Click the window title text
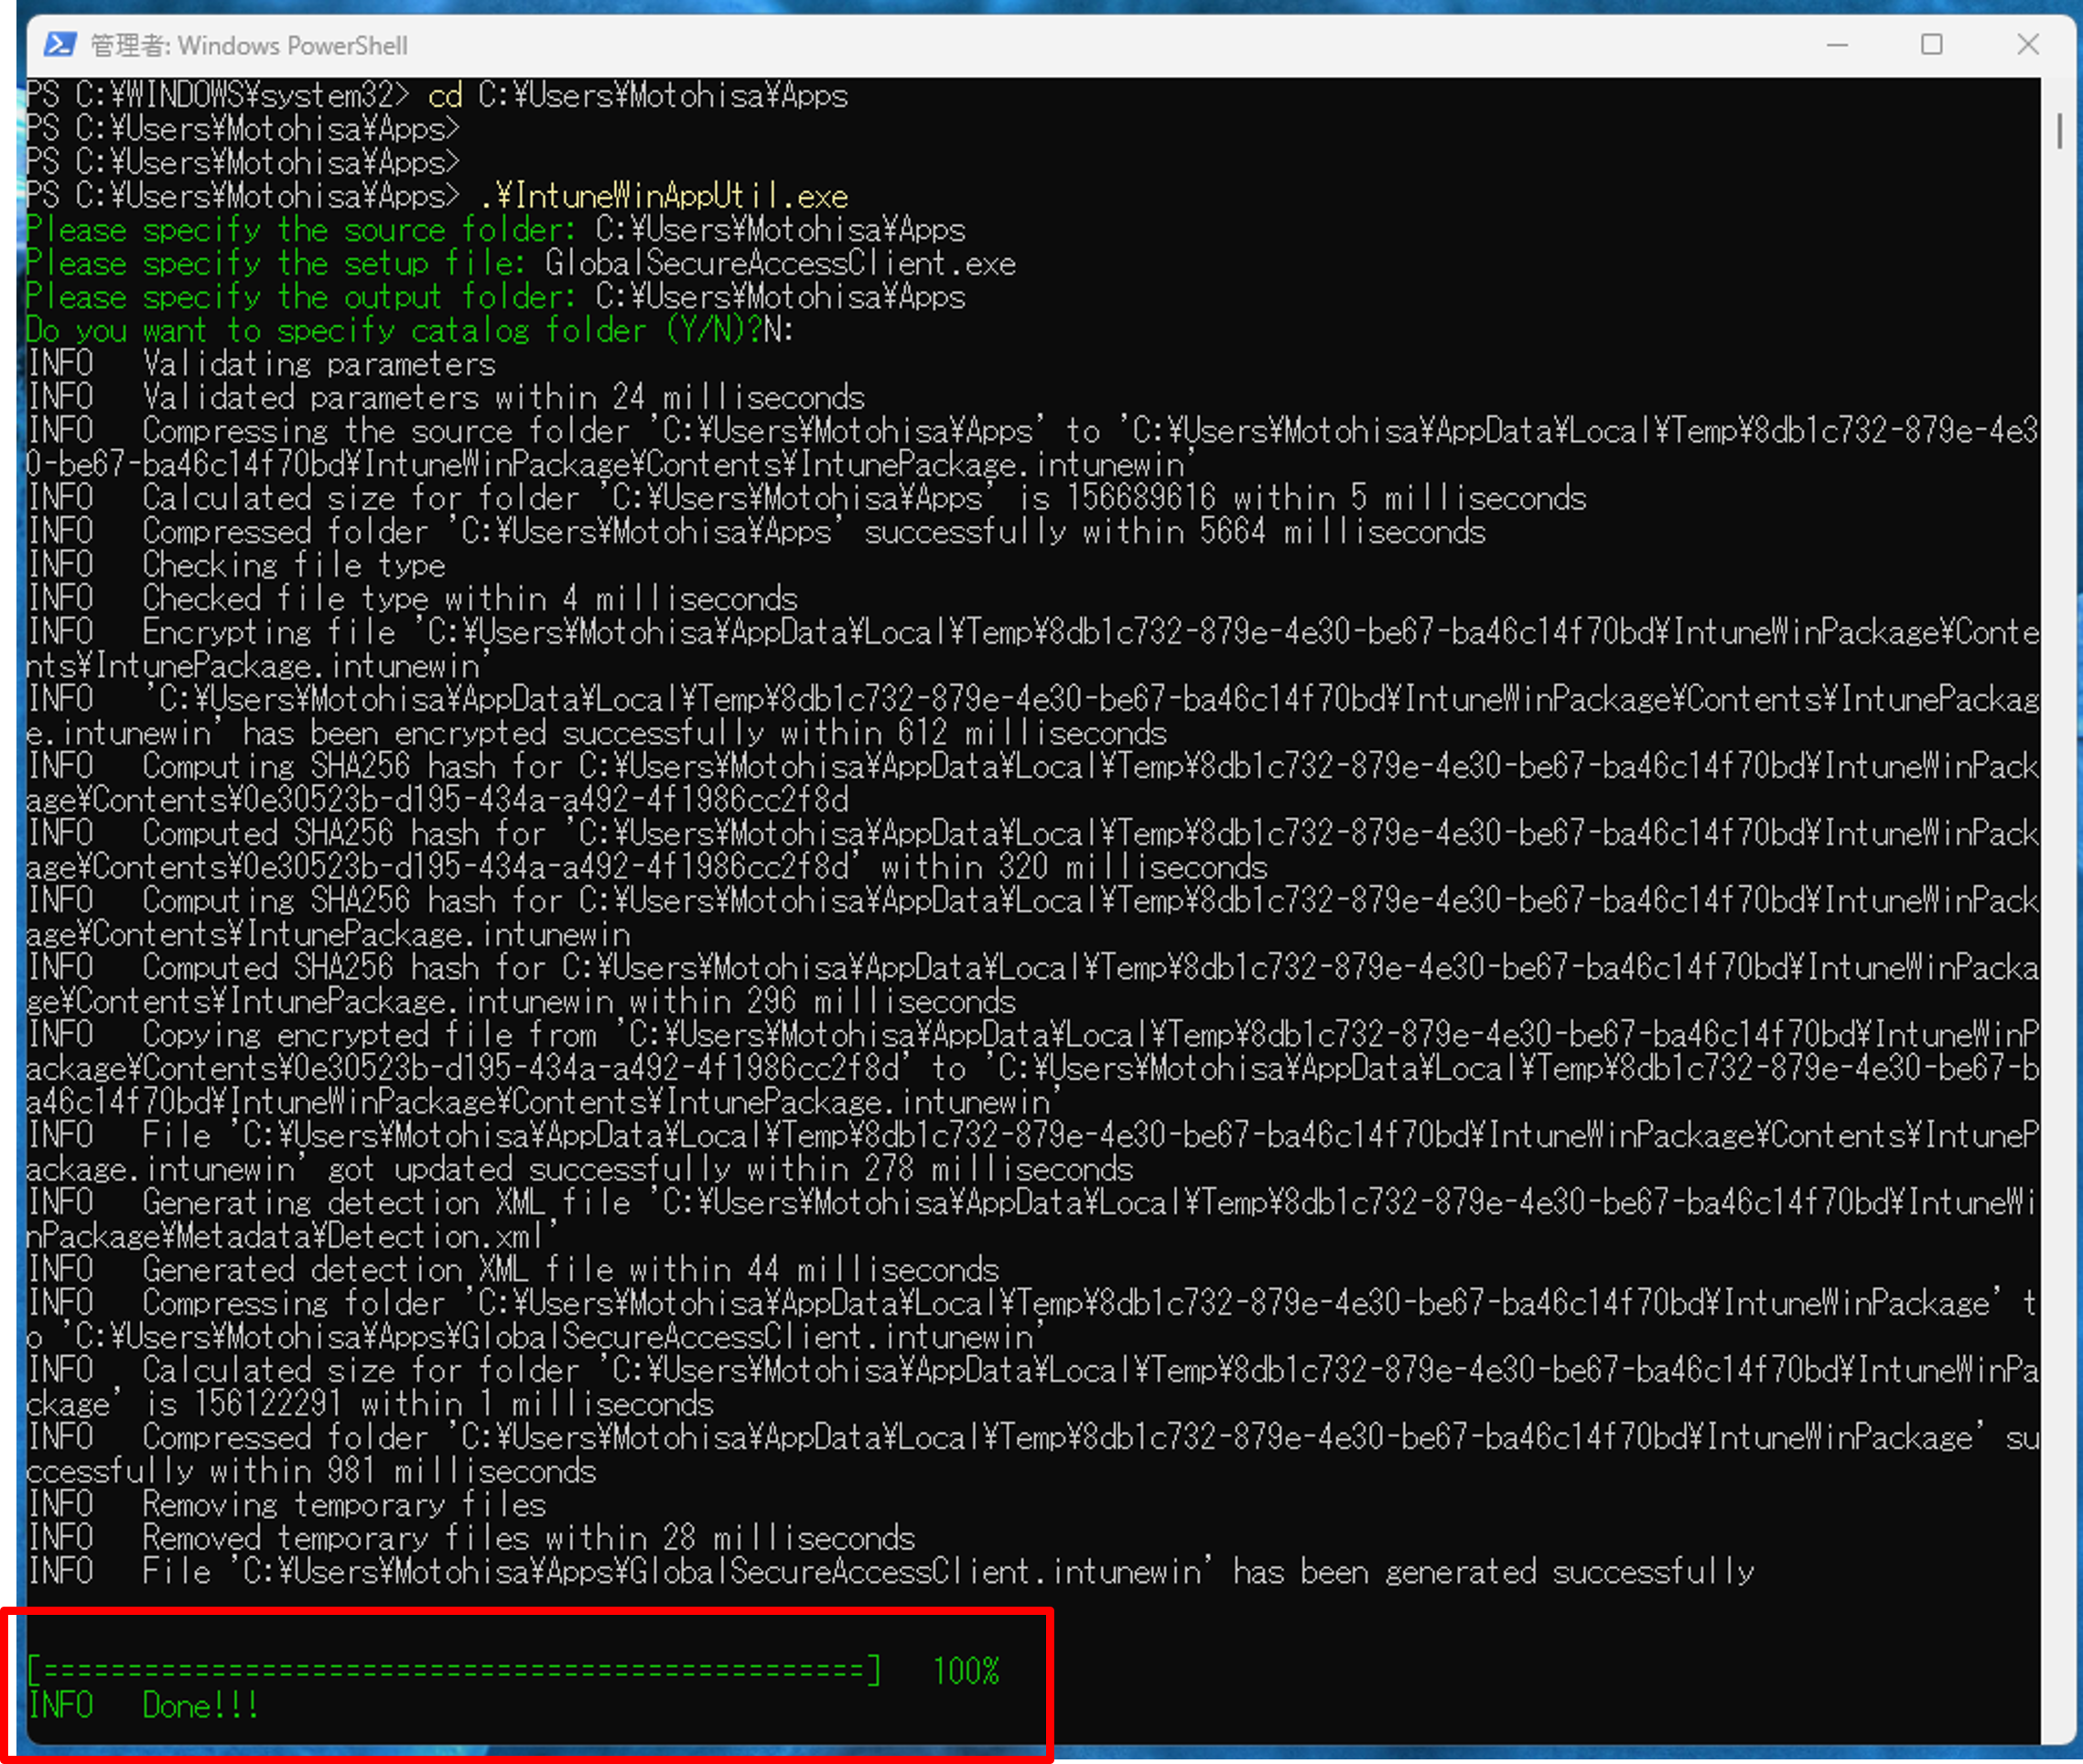The image size is (2083, 1764). (x=249, y=46)
